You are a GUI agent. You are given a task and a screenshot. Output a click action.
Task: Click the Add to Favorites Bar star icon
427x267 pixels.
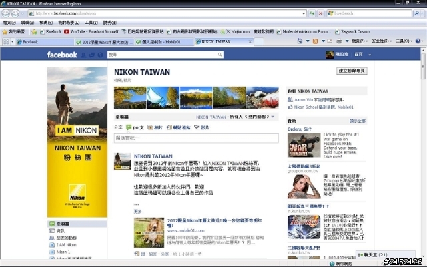(x=34, y=32)
